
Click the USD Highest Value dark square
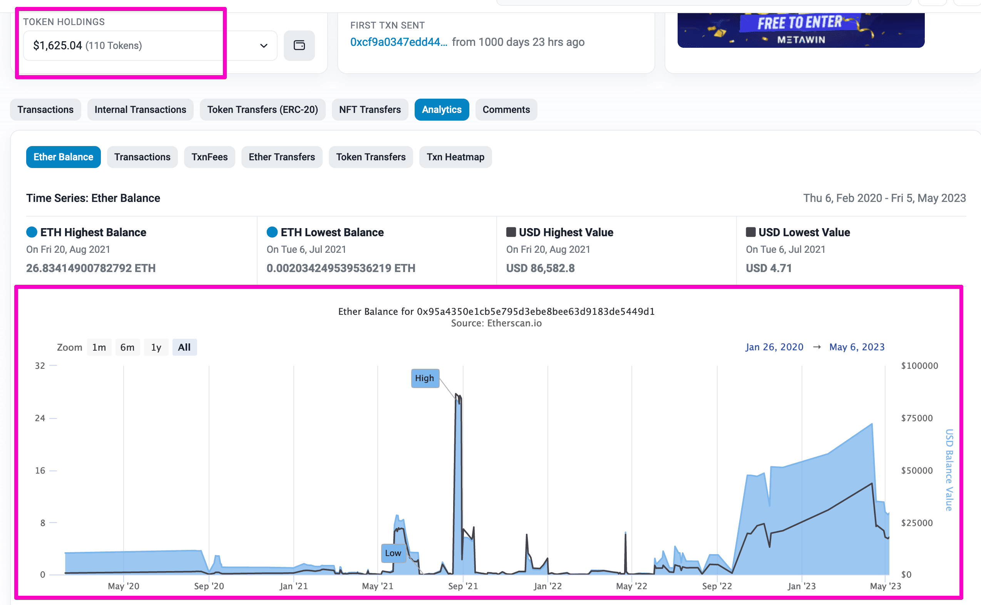click(511, 232)
